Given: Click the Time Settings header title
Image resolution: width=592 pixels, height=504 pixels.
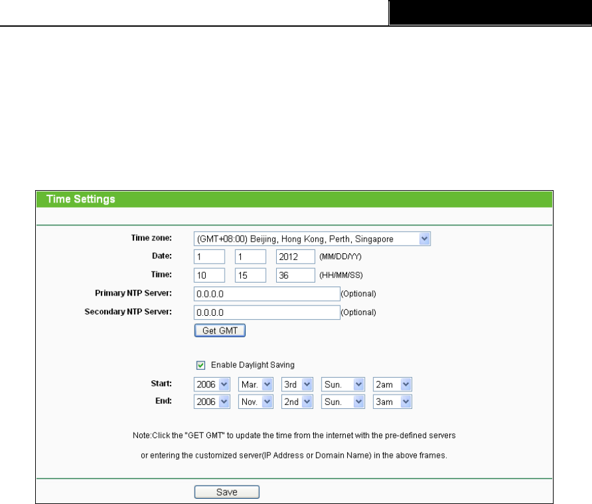Looking at the screenshot, I should (x=80, y=199).
